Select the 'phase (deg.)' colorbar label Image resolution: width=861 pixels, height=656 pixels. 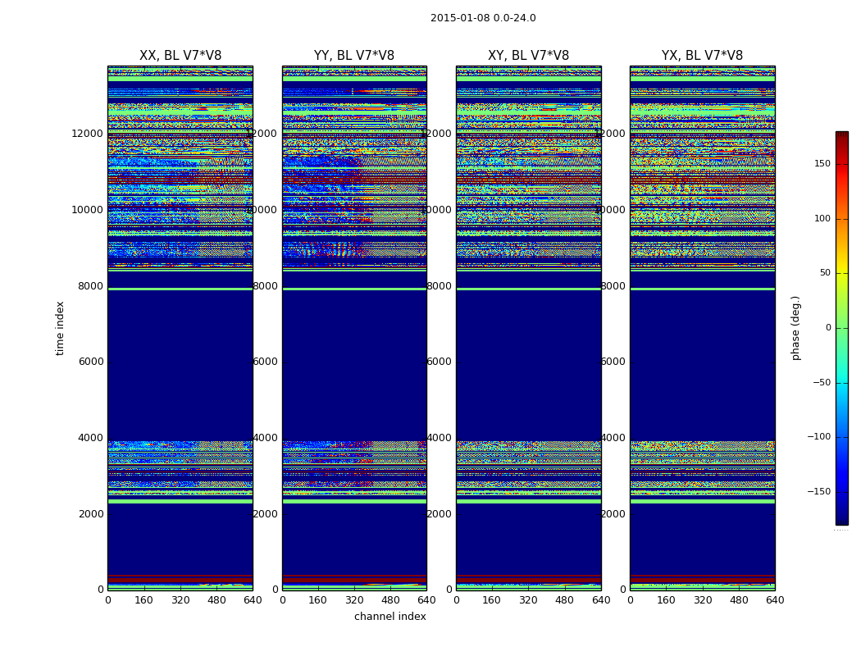pos(795,328)
